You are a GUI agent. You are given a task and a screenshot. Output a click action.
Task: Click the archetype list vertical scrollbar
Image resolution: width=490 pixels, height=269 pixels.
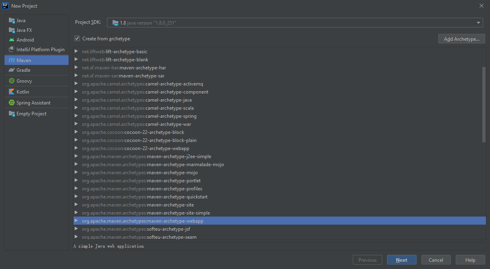coord(484,104)
